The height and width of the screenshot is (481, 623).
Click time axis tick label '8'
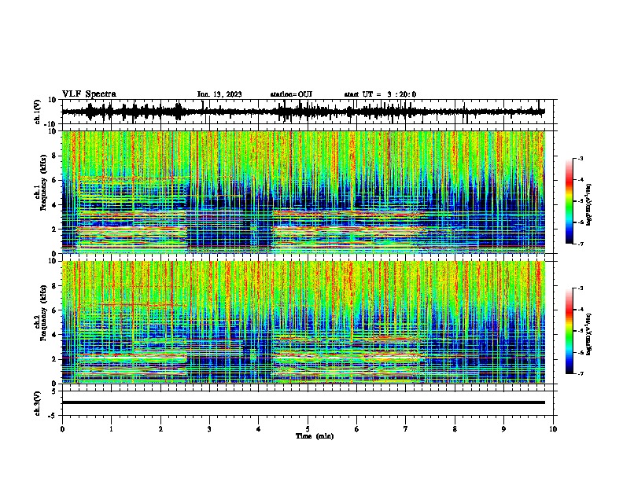455,429
